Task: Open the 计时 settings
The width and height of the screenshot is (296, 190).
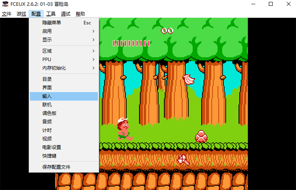Action: [64, 130]
